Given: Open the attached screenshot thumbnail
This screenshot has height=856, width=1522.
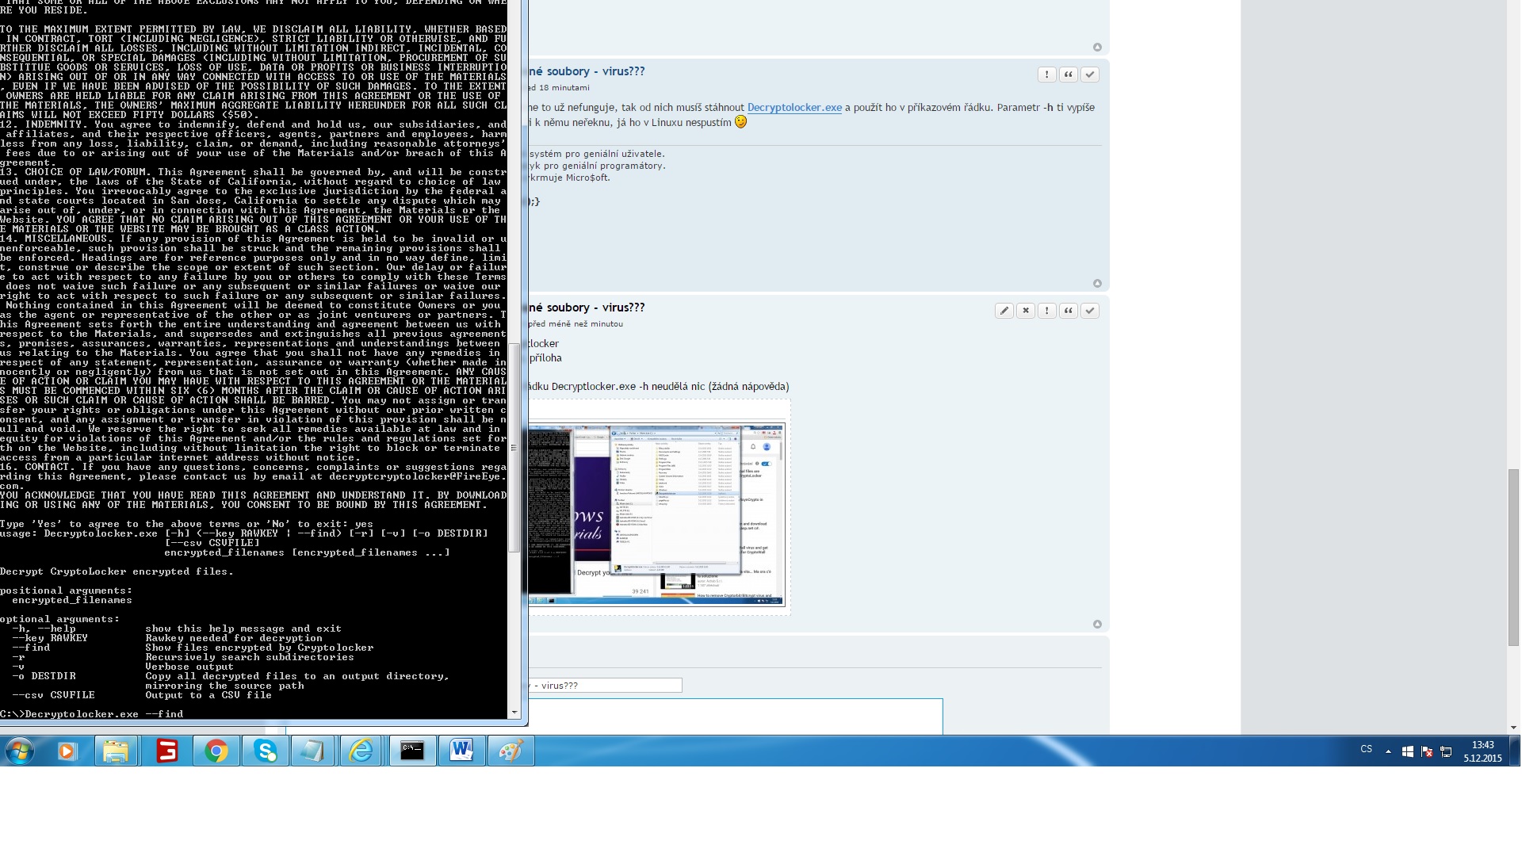Looking at the screenshot, I should (x=658, y=515).
